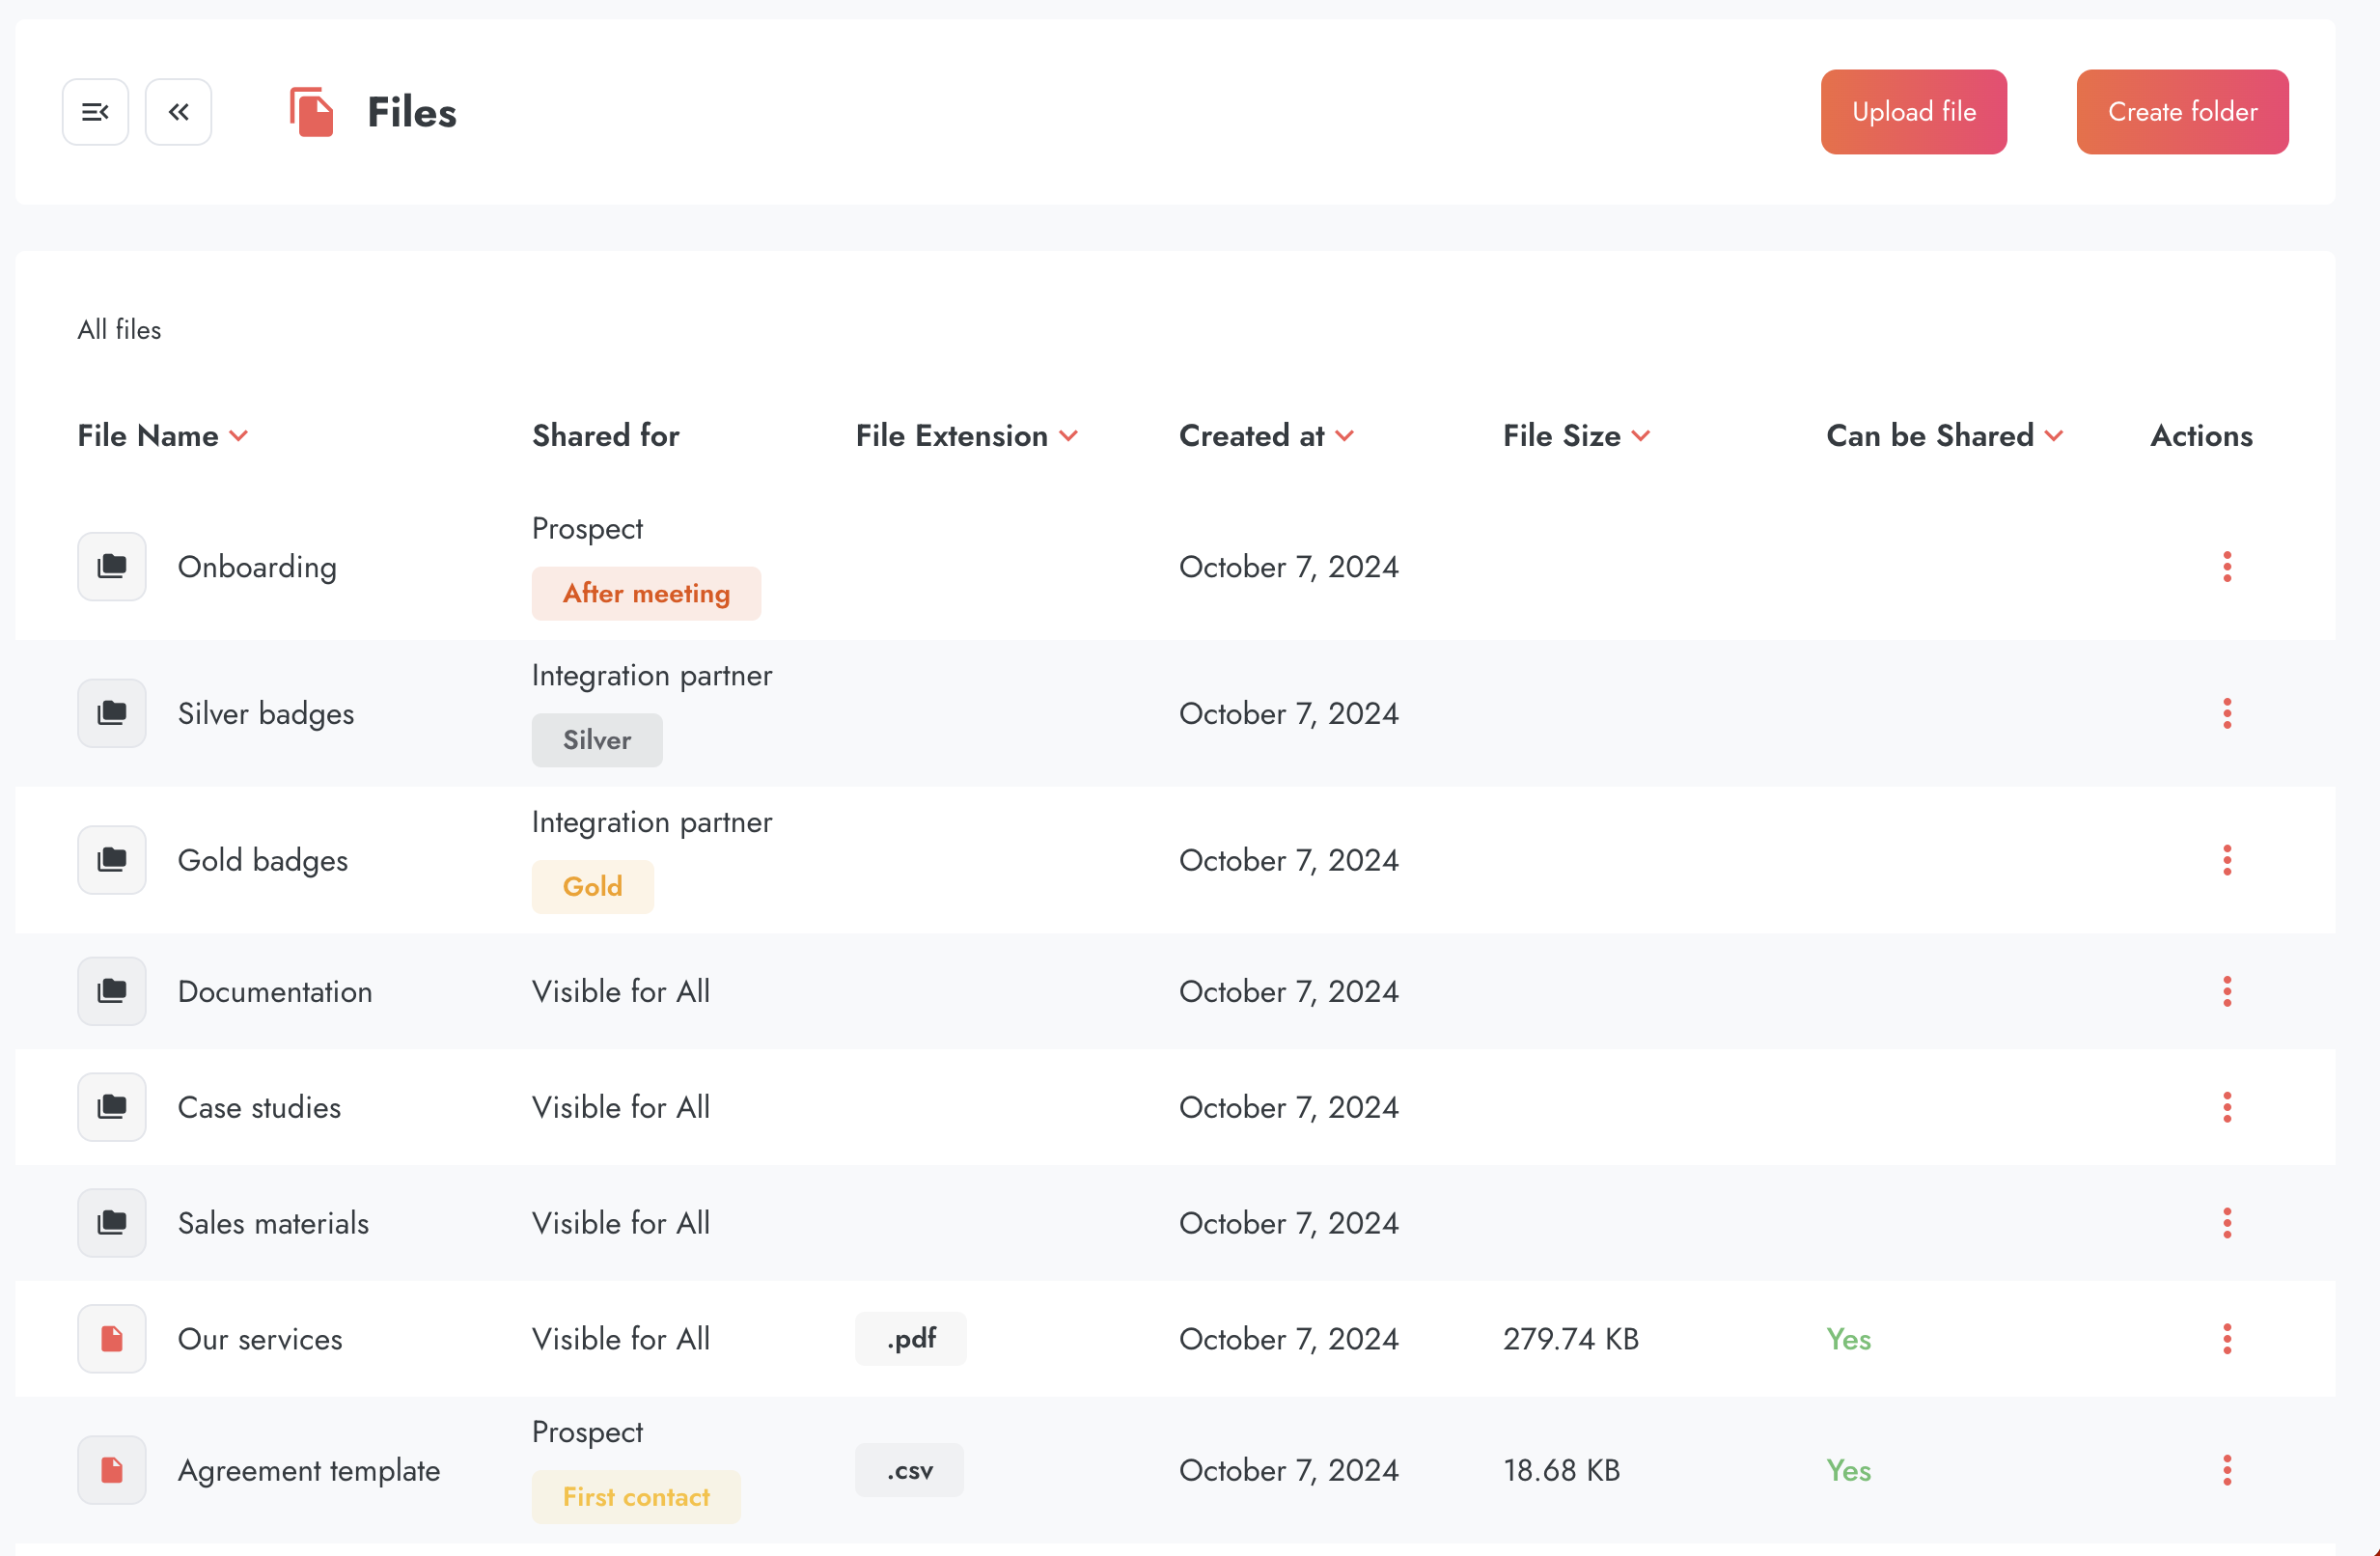This screenshot has width=2380, height=1556.
Task: Click the All files breadcrumb
Action: click(x=119, y=330)
